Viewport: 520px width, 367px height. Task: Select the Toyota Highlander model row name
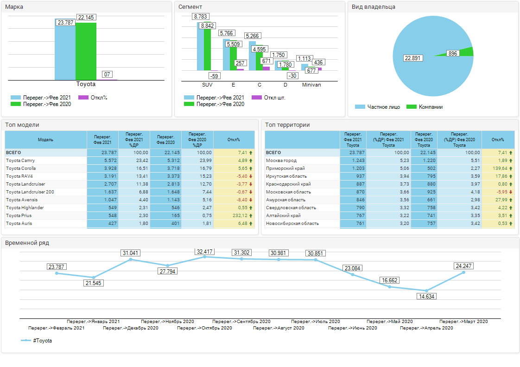[25, 208]
